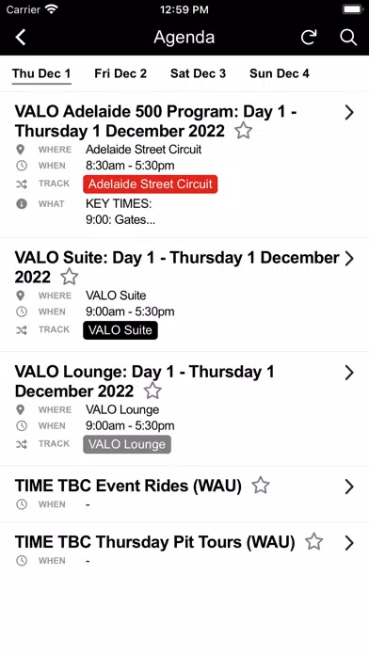The width and height of the screenshot is (369, 655).
Task: Favorite the VALO Adelaide 500 Program star
Action: (243, 131)
